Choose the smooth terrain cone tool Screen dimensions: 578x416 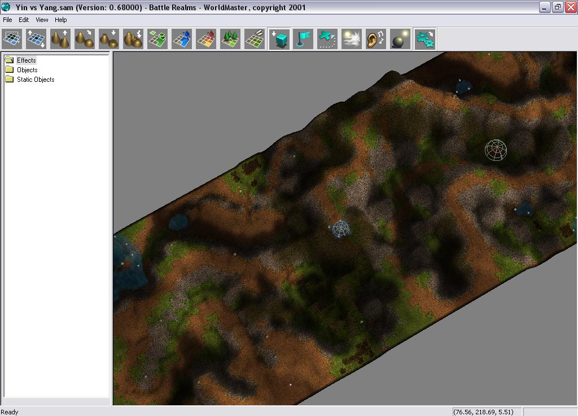tap(85, 39)
